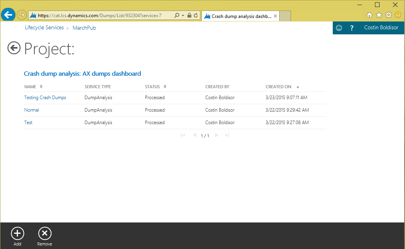Refresh the page using address bar icon
The image size is (405, 249).
[196, 15]
